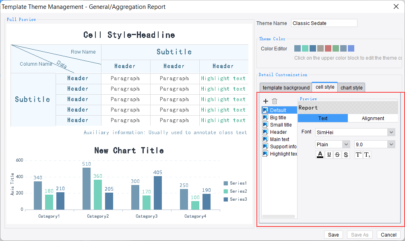Toggle subscript formatting
Screen dimensions: 405x241
click(367, 155)
